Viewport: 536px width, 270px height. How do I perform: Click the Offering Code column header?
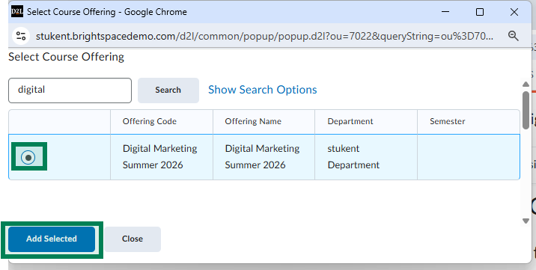point(150,121)
